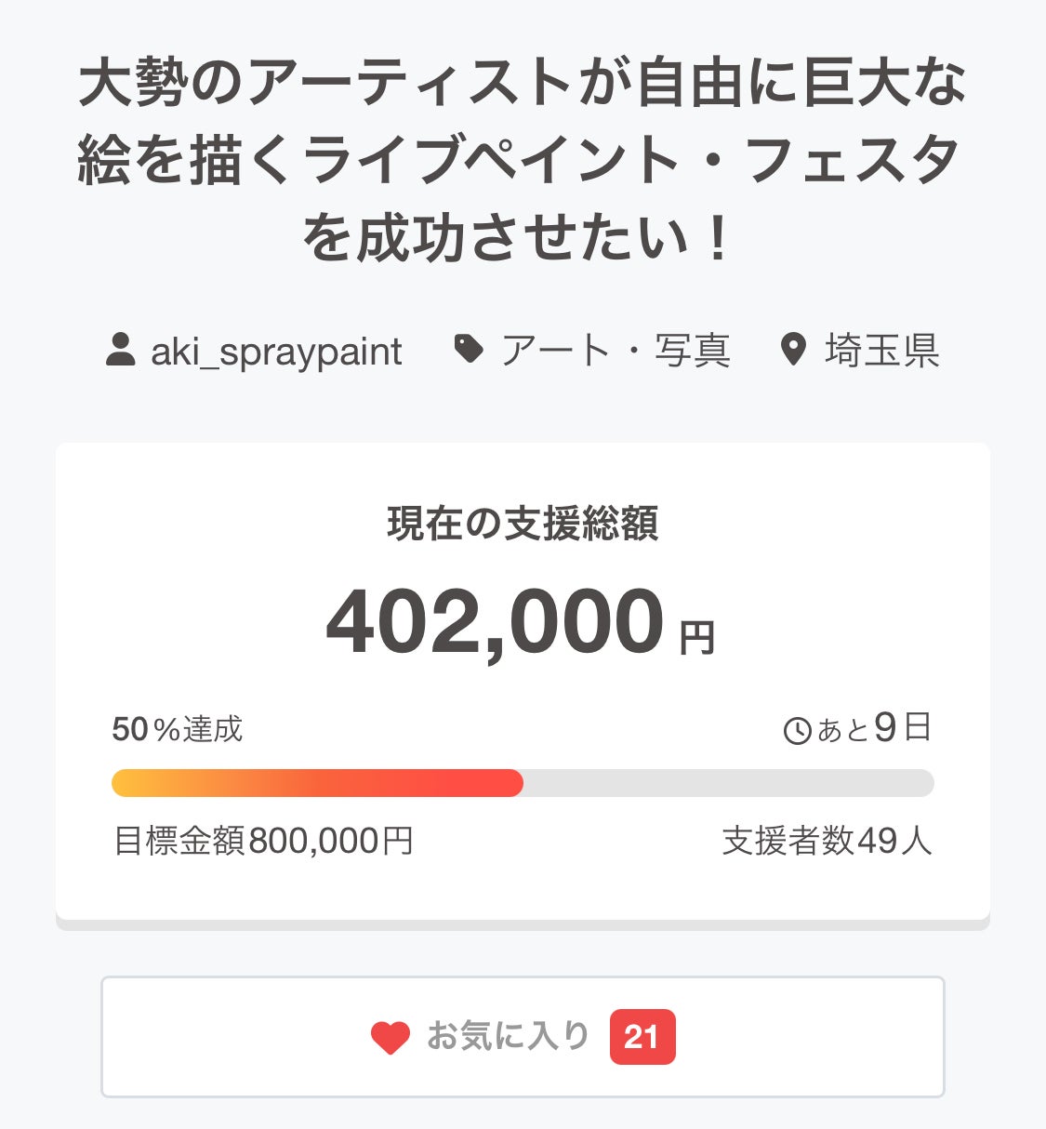The width and height of the screenshot is (1046, 1129).
Task: Click the project title heading
Action: (x=523, y=159)
